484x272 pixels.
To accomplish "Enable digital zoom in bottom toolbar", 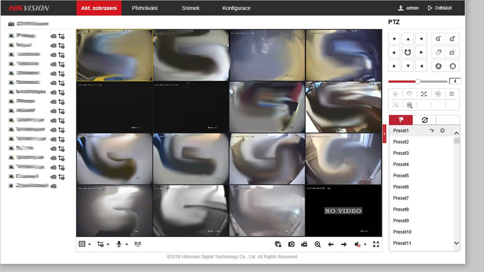I will [317, 244].
